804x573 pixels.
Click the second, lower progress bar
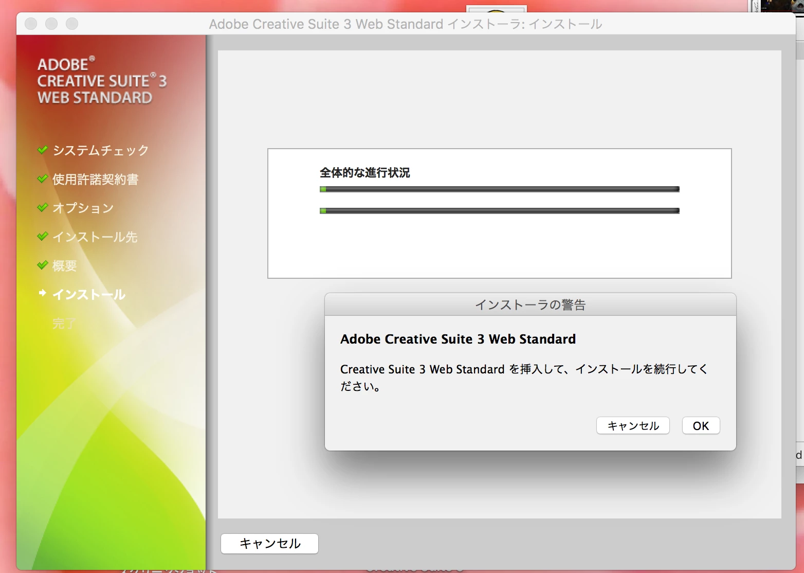tap(500, 211)
